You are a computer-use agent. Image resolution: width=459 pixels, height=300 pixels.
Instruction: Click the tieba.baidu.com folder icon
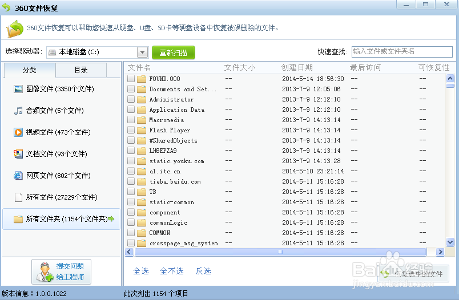coord(142,181)
